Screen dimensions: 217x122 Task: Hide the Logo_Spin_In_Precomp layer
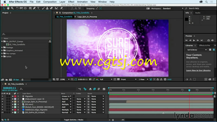coord(2,102)
